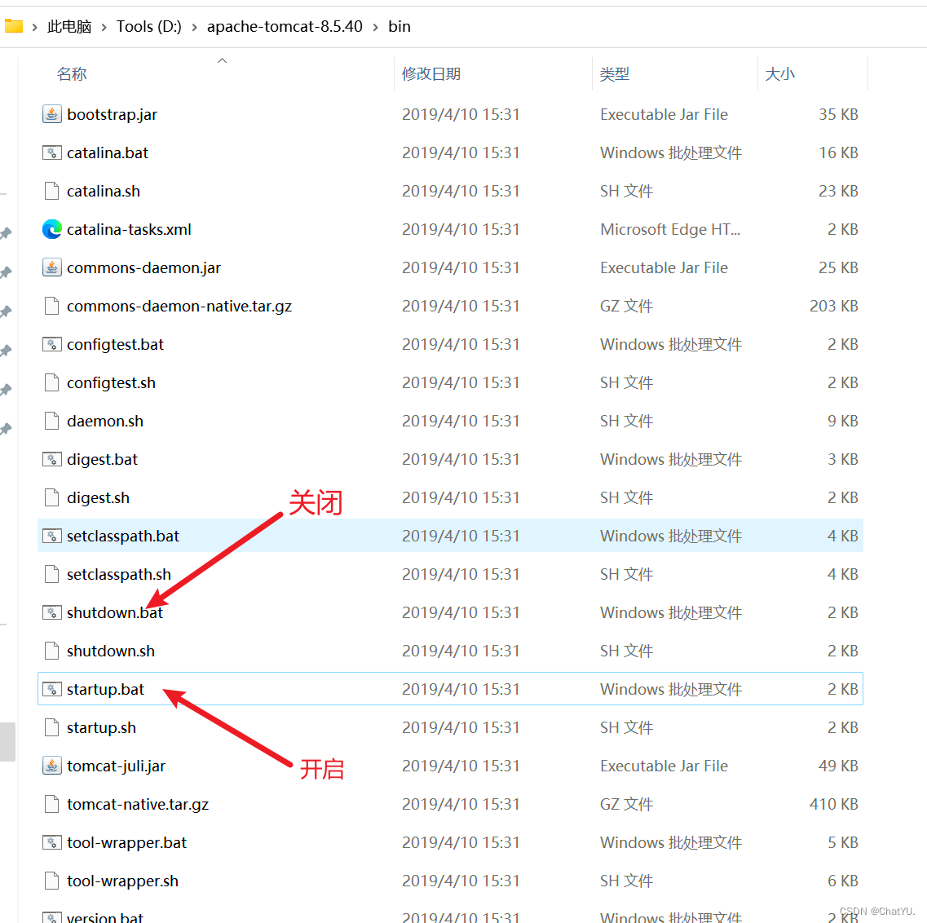Select the configtest.bat file name

pos(115,344)
